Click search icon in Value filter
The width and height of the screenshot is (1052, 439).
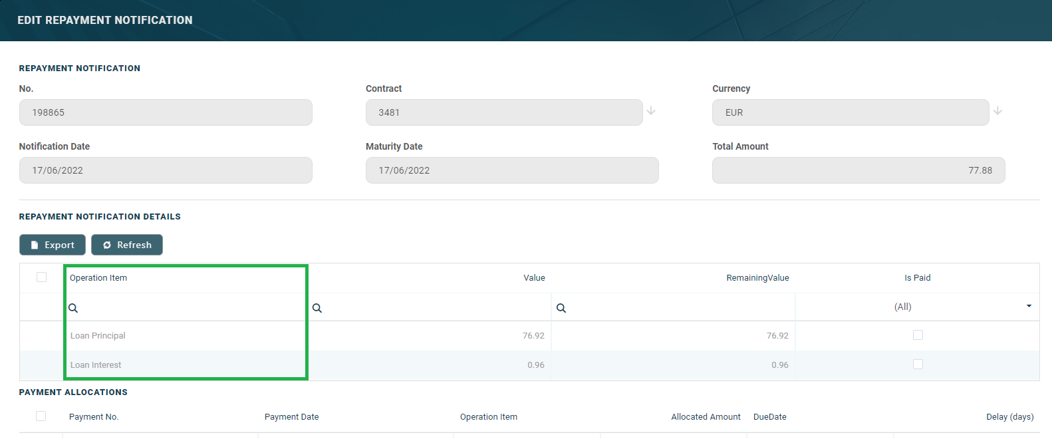point(317,308)
